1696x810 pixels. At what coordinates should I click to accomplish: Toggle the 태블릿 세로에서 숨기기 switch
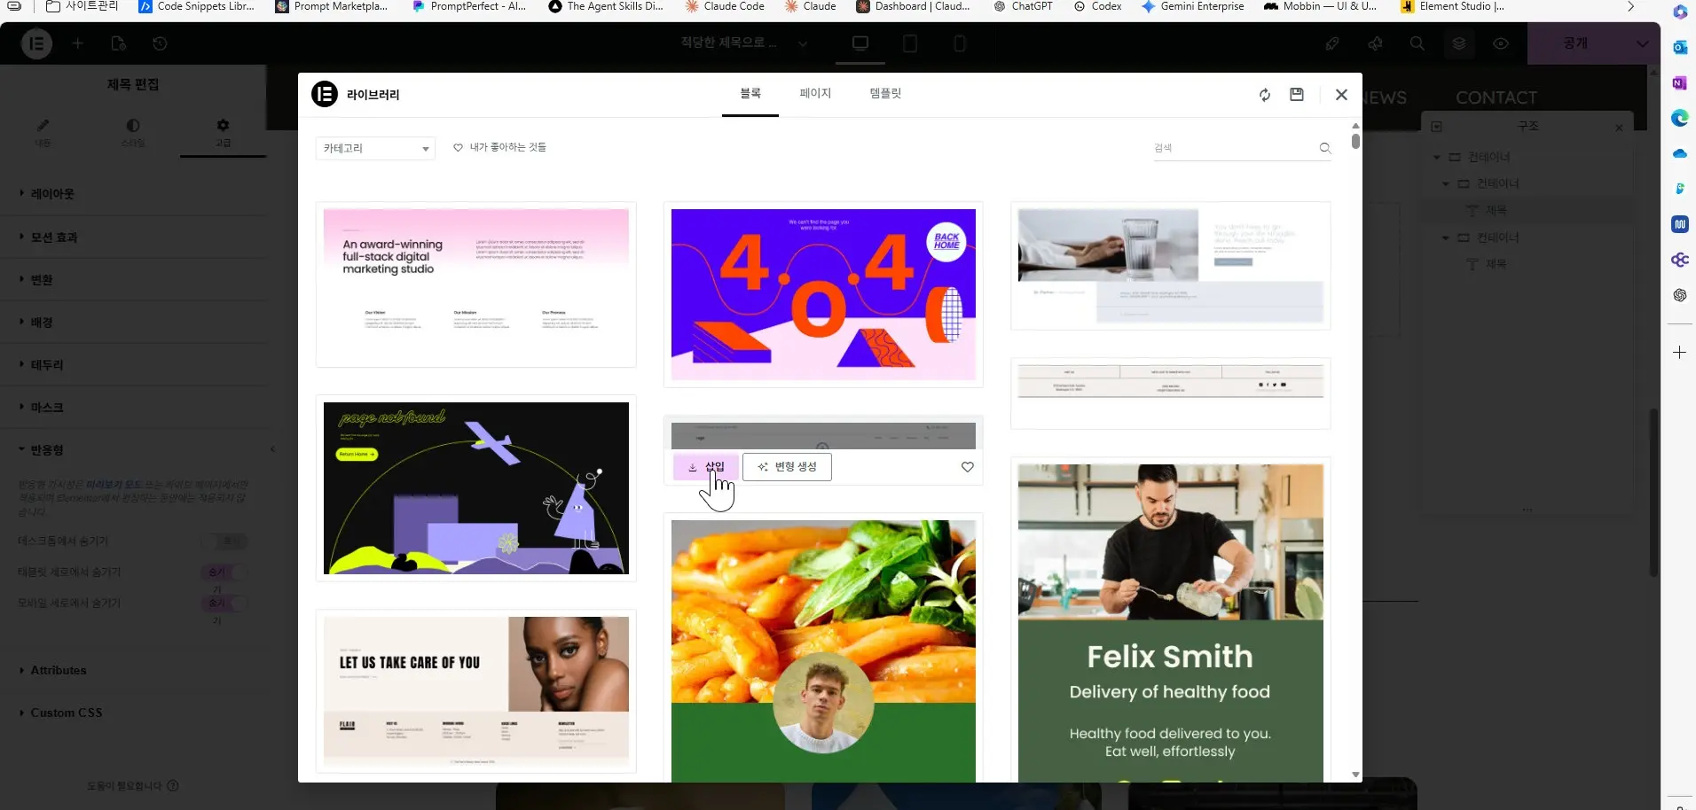(x=224, y=572)
